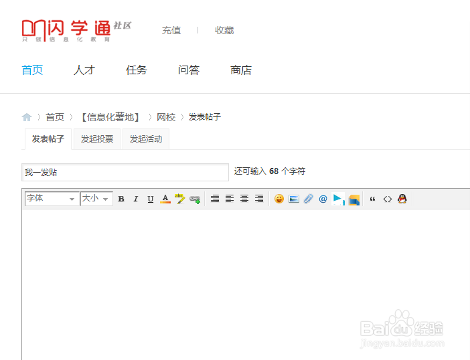
Task: Click the justify alignment icon
Action: tap(215, 199)
